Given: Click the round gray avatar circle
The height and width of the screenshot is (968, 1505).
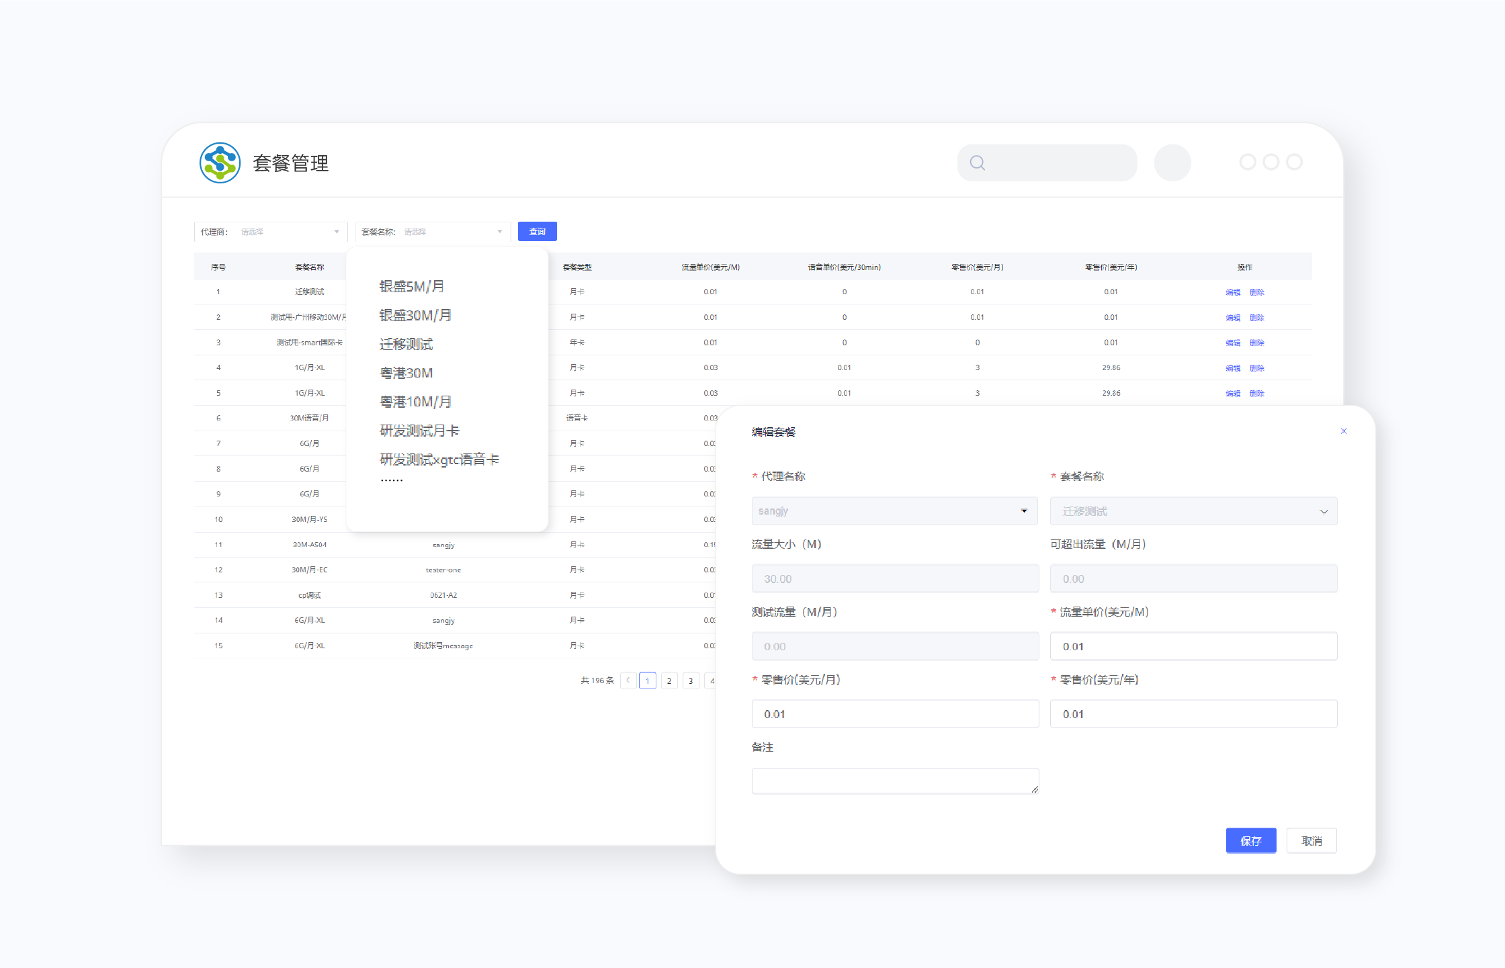Looking at the screenshot, I should [x=1172, y=163].
